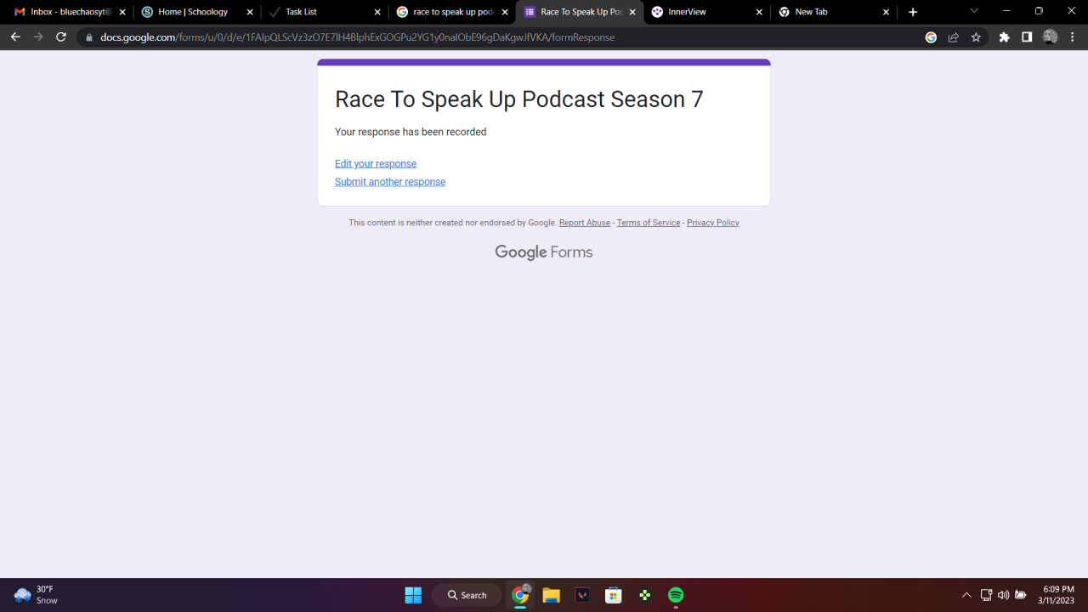Open the Chrome profile avatar
Image resolution: width=1088 pixels, height=612 pixels.
[1050, 37]
